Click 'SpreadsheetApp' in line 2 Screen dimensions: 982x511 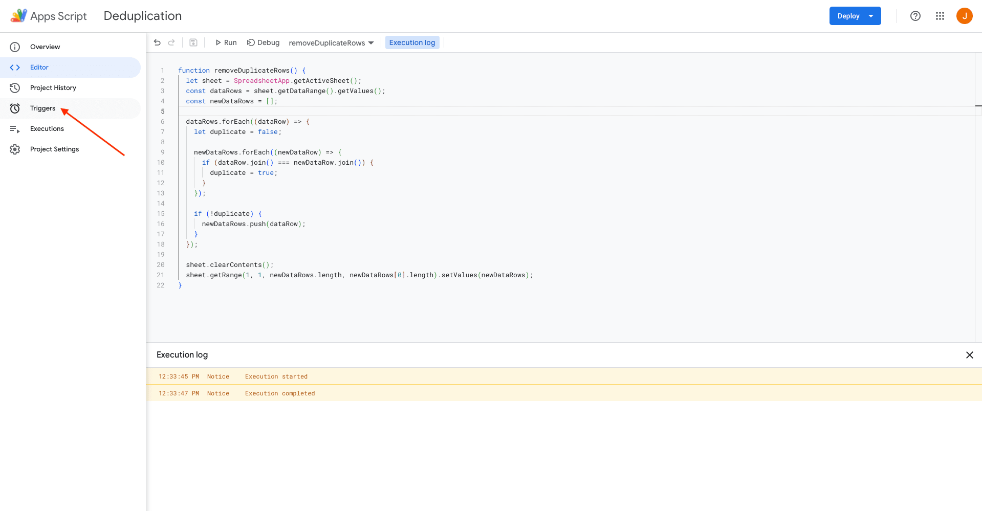click(261, 81)
